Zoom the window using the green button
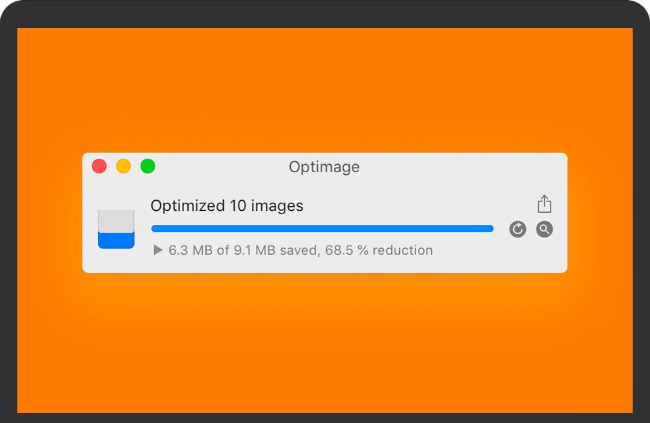Screen dimensions: 650x423 [147, 166]
